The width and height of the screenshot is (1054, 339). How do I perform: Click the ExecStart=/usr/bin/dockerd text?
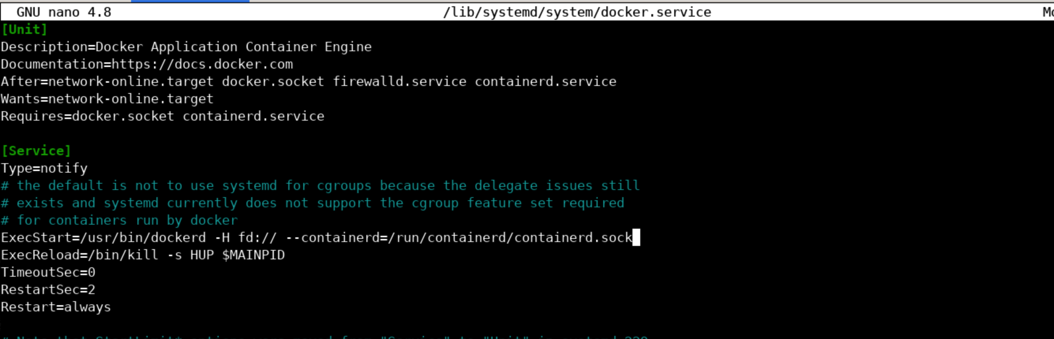coord(103,238)
